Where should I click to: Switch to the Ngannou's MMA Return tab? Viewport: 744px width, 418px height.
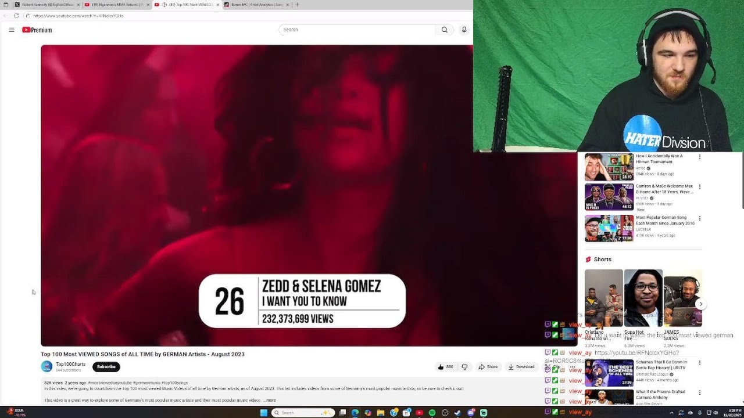pyautogui.click(x=116, y=5)
